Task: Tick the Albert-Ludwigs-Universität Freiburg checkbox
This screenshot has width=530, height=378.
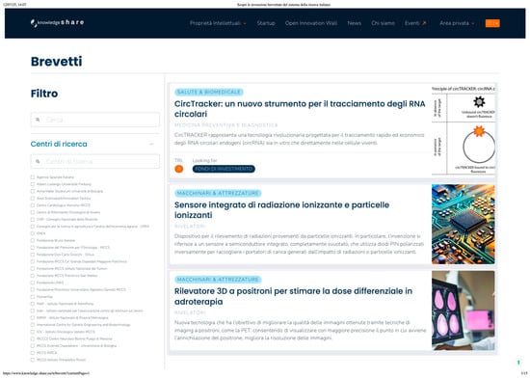Action: [x=33, y=184]
